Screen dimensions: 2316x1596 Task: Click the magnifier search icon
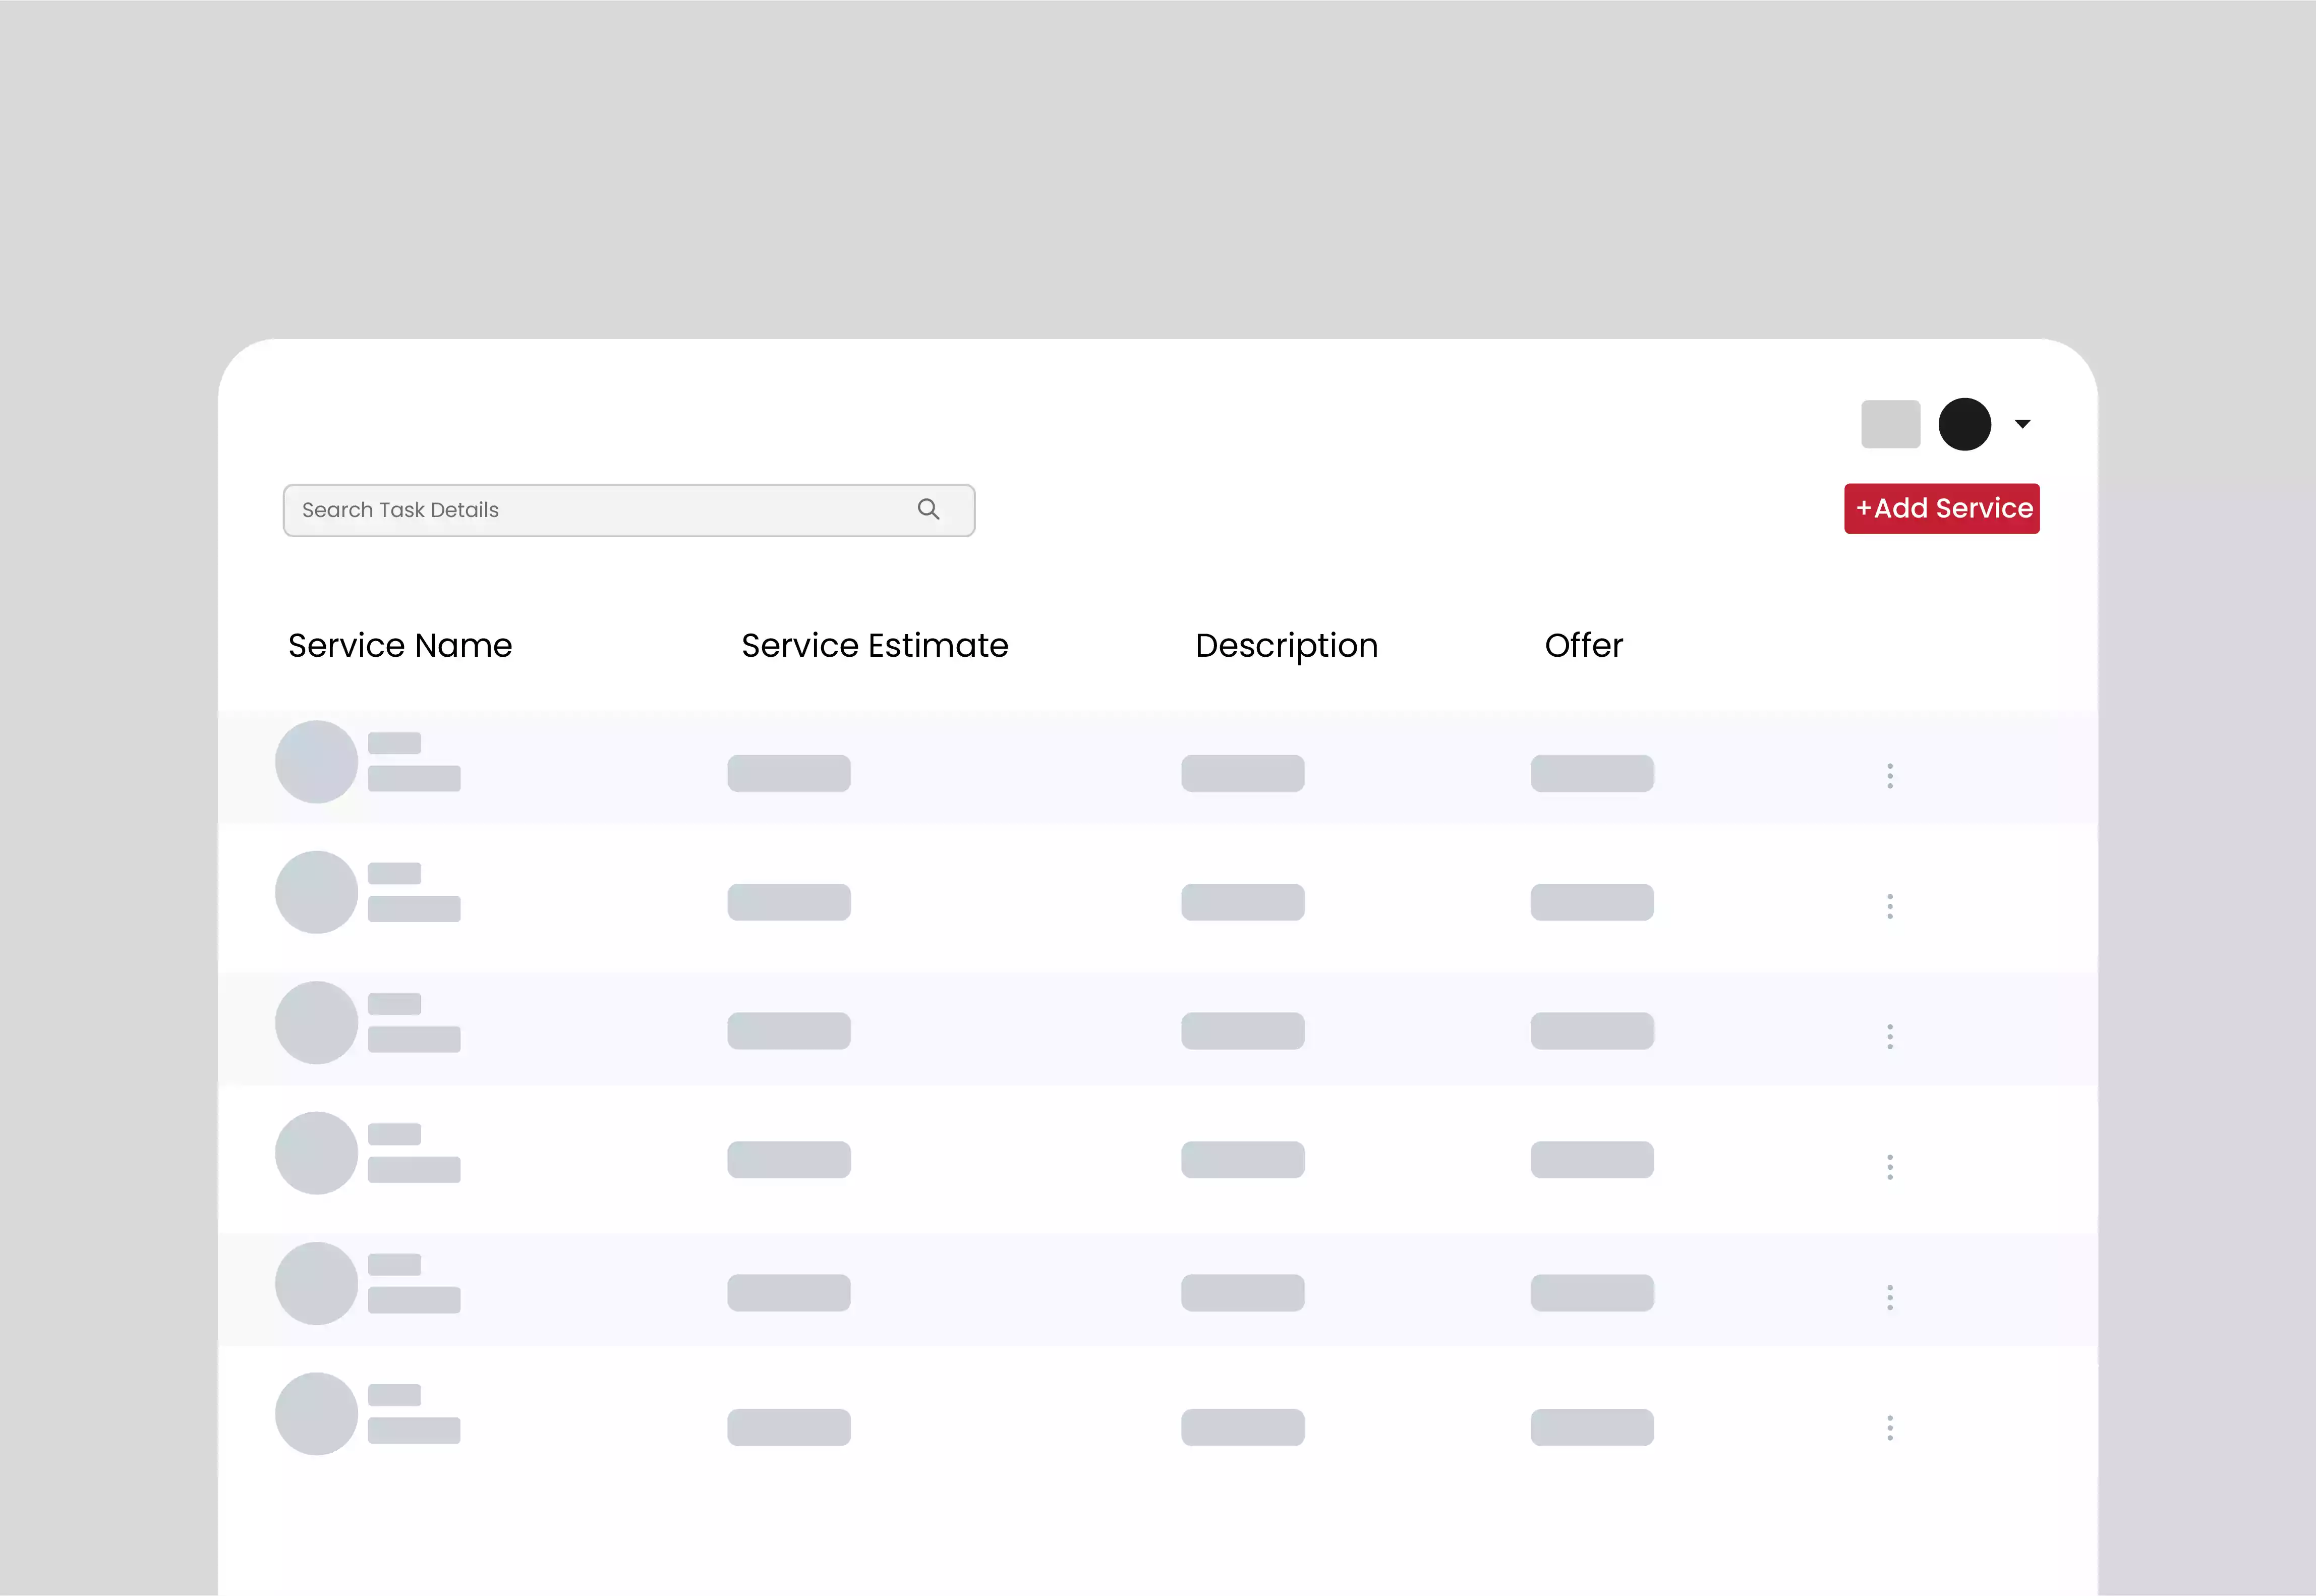(929, 509)
